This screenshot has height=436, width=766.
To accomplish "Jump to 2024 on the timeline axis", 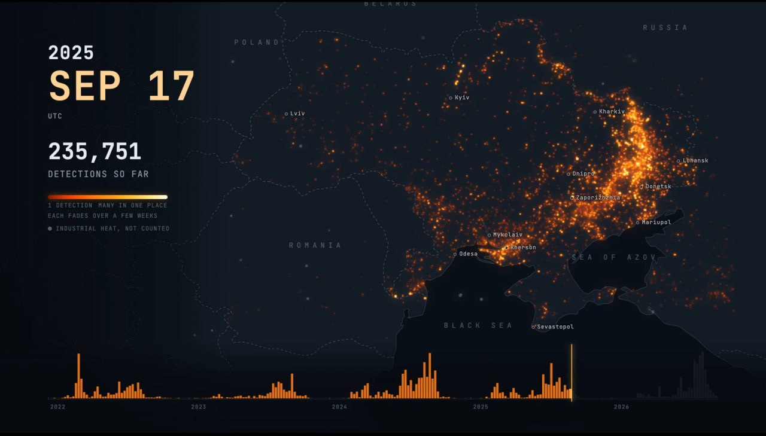I will pyautogui.click(x=339, y=407).
